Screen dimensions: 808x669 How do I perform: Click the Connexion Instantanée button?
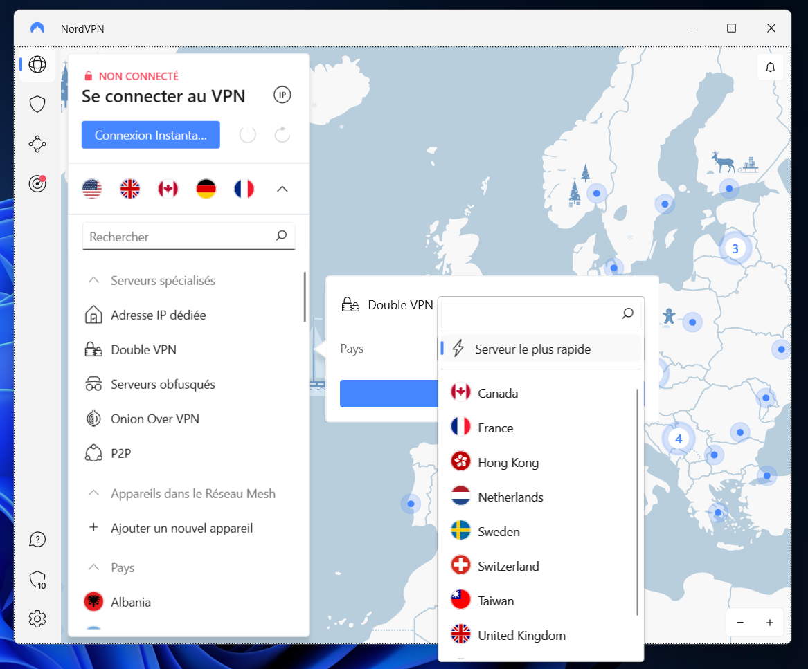[x=150, y=135]
